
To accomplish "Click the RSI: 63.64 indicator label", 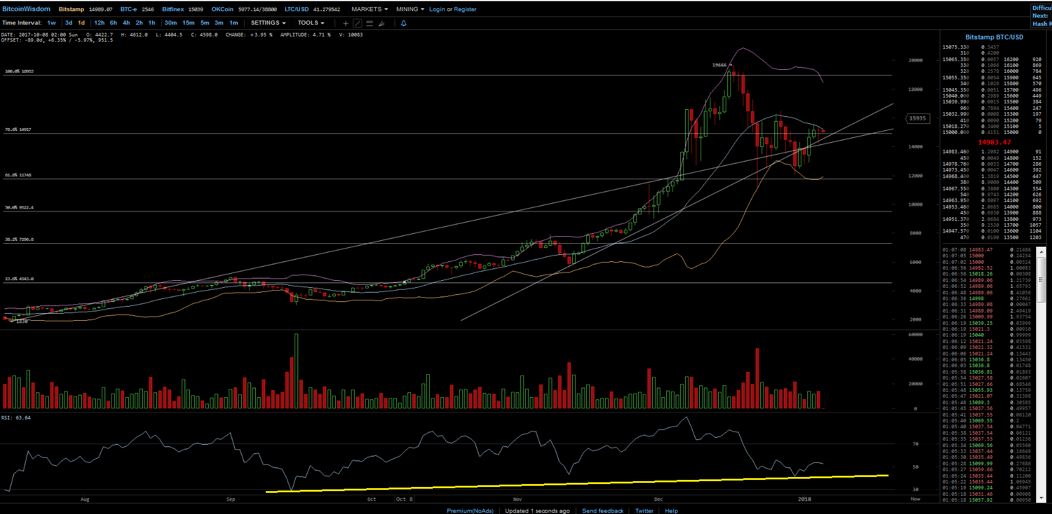I will coord(16,418).
